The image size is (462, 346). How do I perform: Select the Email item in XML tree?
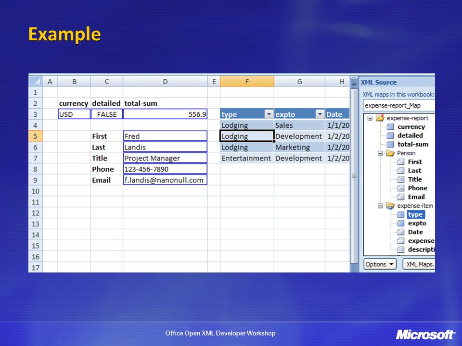click(416, 197)
